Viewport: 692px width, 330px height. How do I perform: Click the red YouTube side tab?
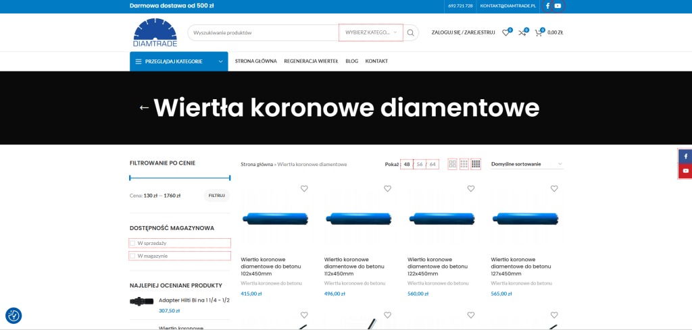tap(685, 171)
